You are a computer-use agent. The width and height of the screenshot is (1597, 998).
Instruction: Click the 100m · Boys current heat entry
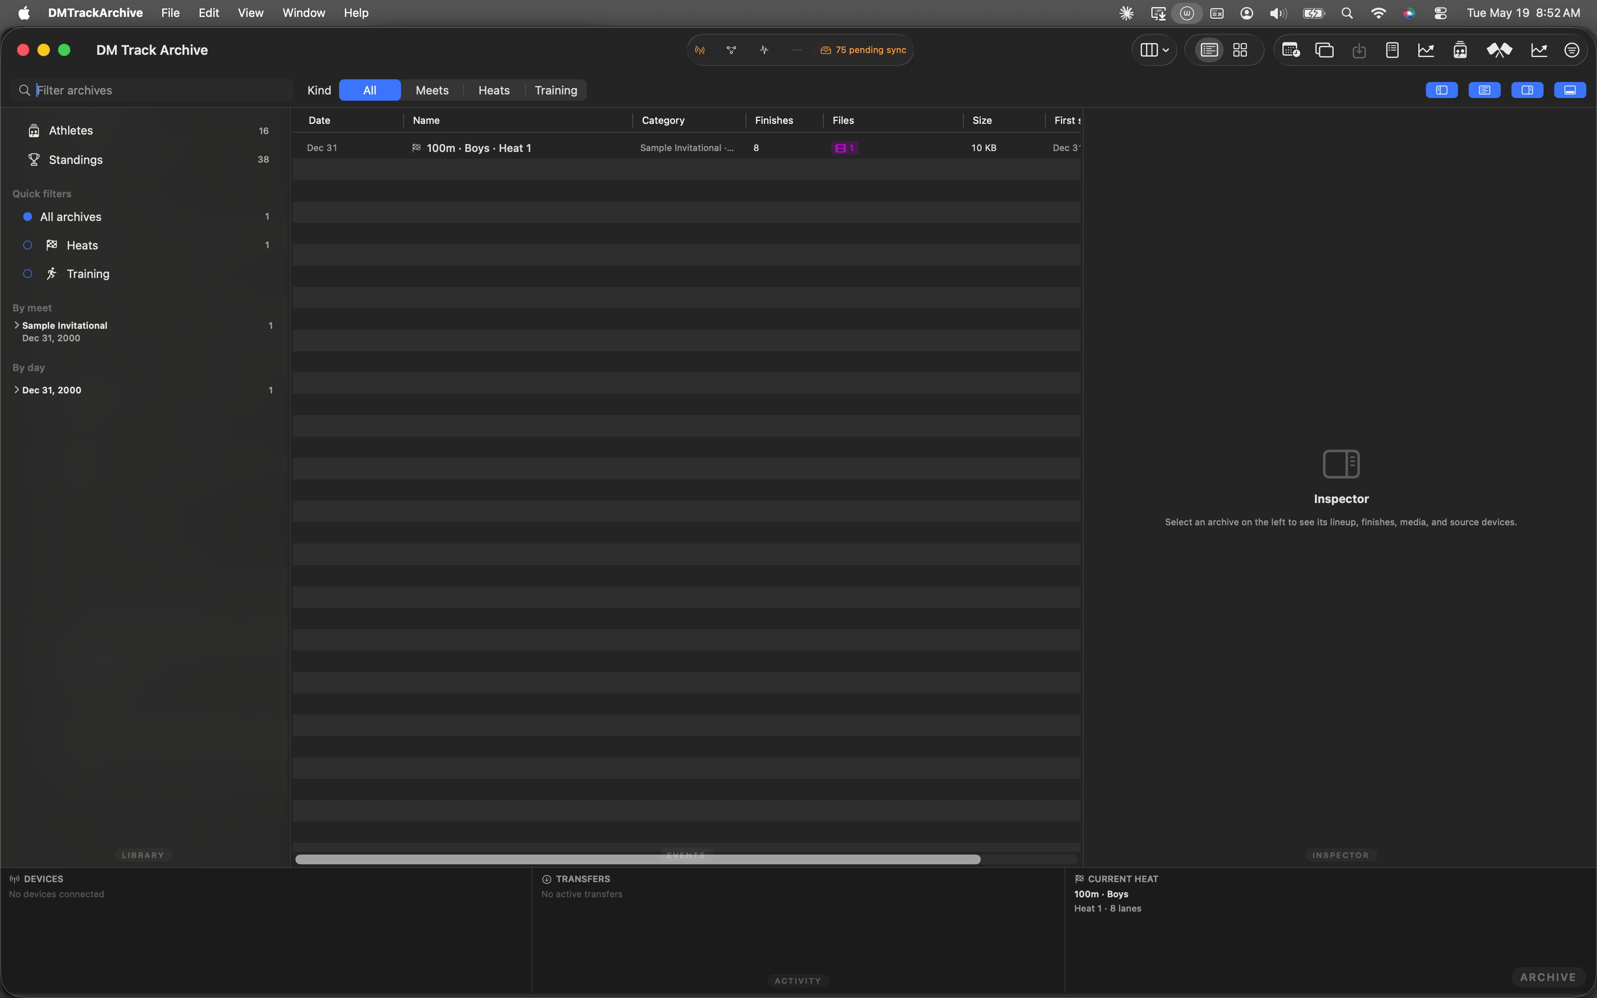(x=1101, y=894)
